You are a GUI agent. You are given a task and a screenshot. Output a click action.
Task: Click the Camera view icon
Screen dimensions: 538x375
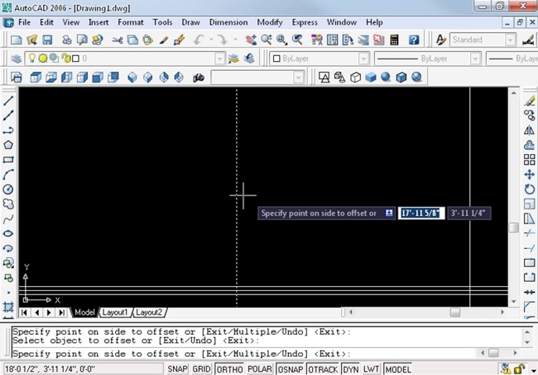(x=199, y=78)
